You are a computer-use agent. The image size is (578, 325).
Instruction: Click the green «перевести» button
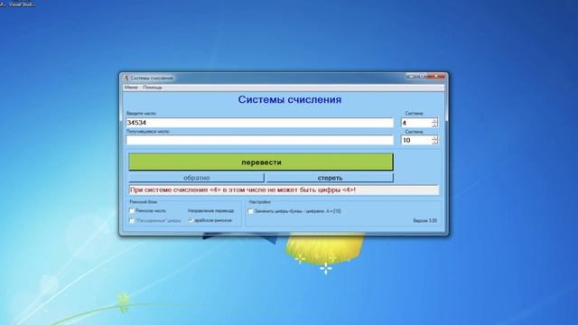click(x=261, y=162)
